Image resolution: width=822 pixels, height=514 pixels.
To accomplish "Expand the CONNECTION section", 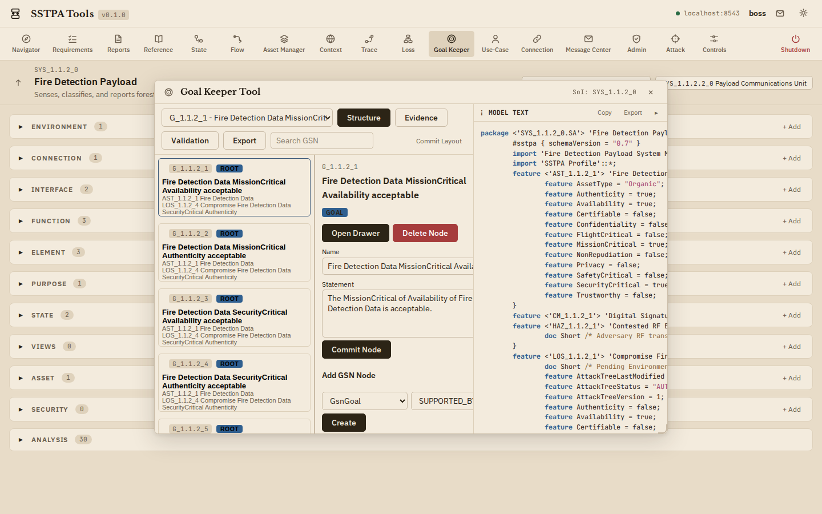I will point(21,158).
